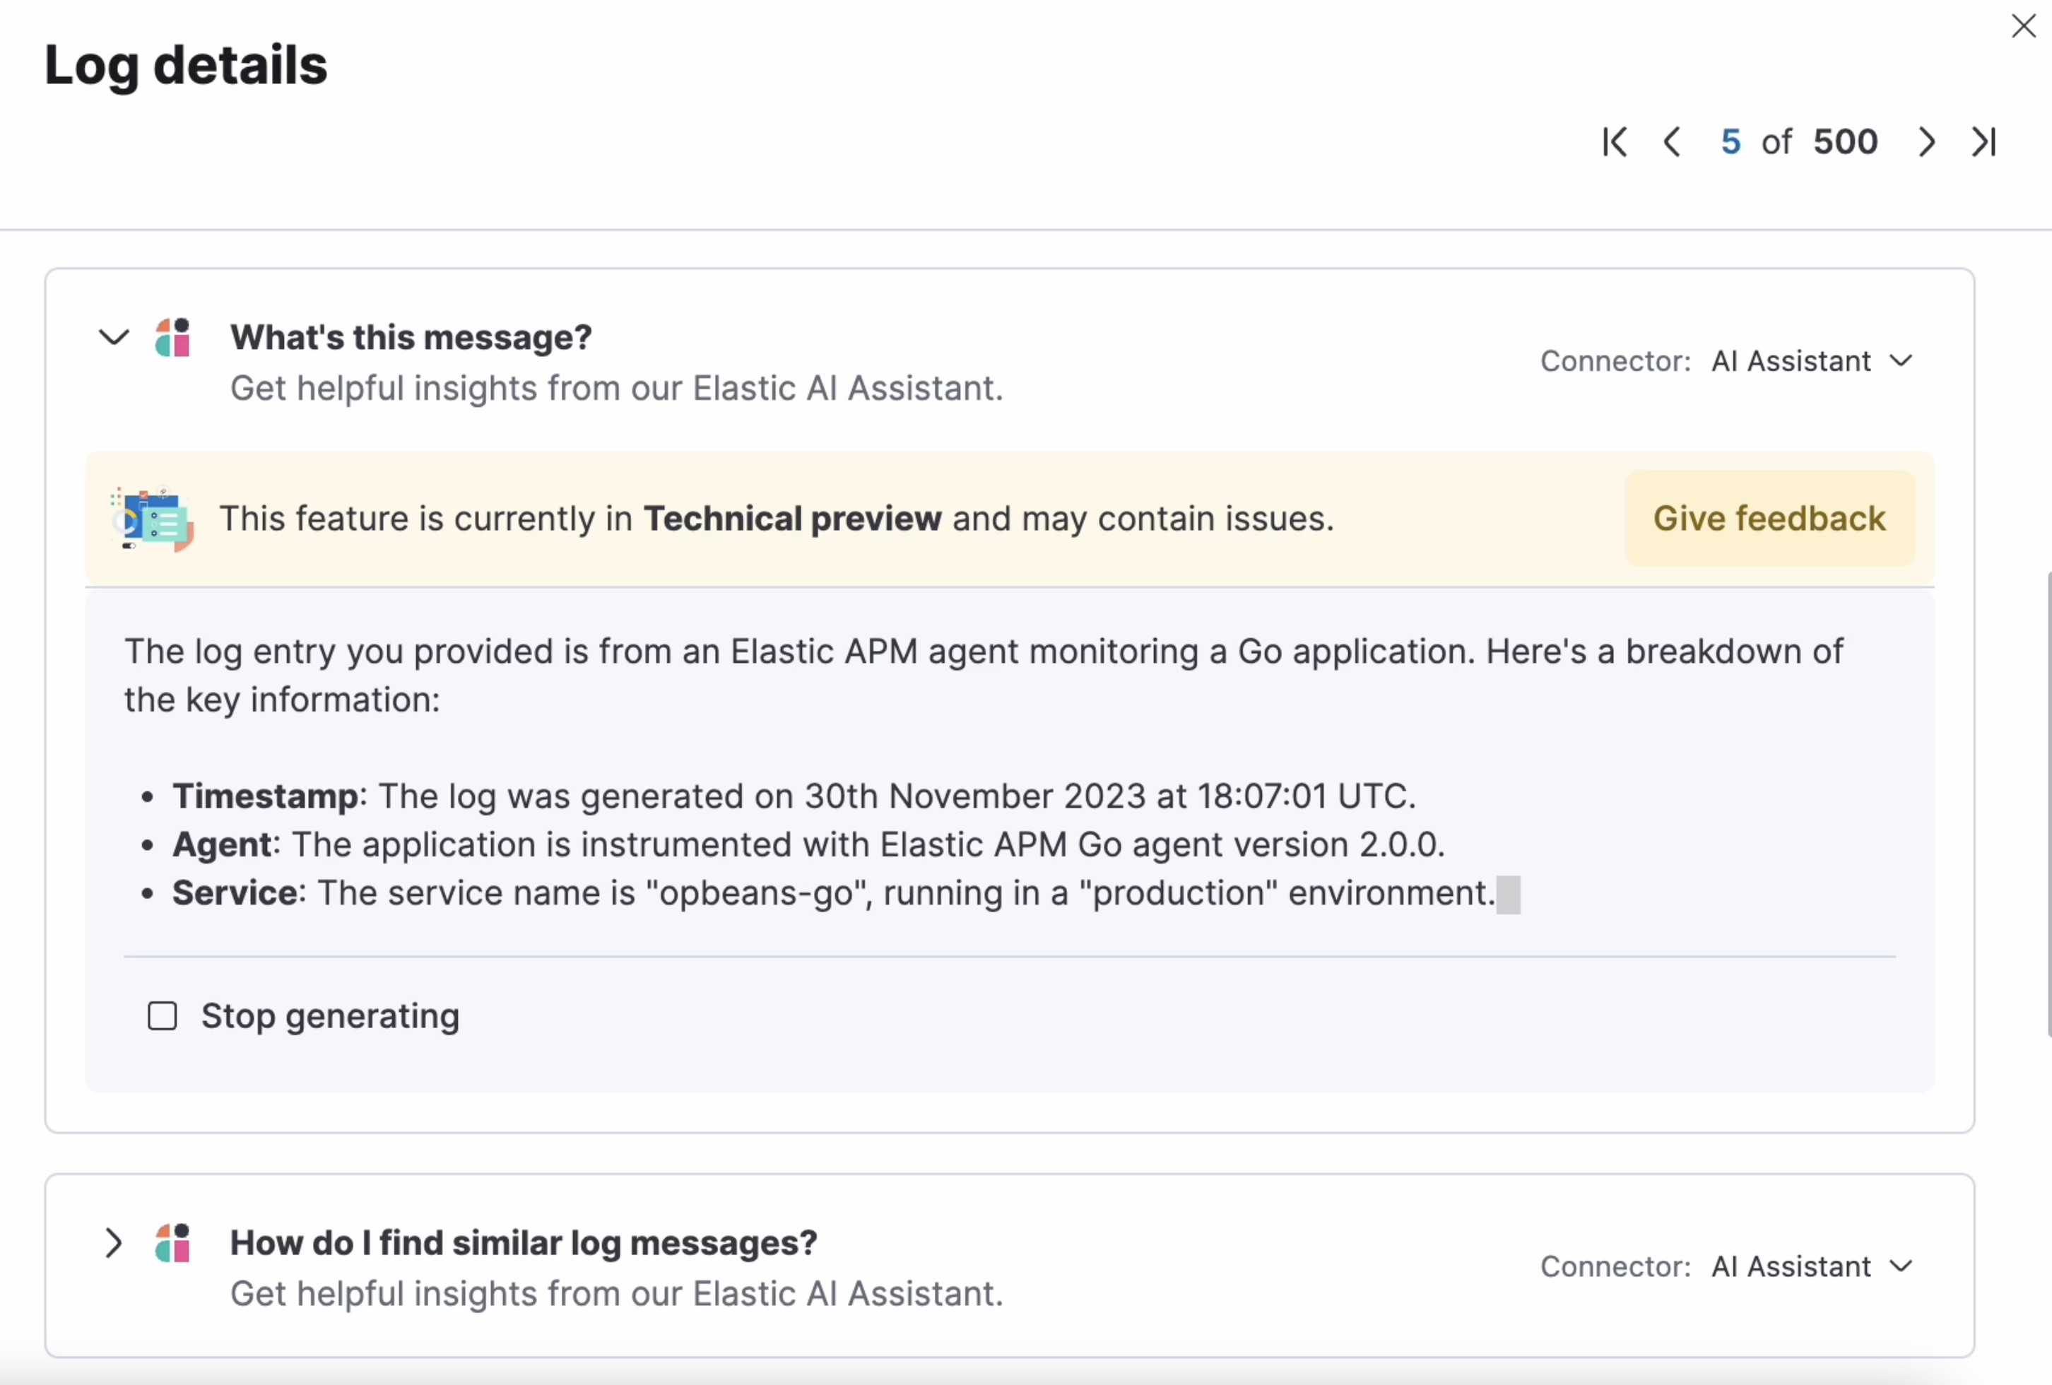Click AI Assistant logo beside "find similar log messages"

(173, 1244)
